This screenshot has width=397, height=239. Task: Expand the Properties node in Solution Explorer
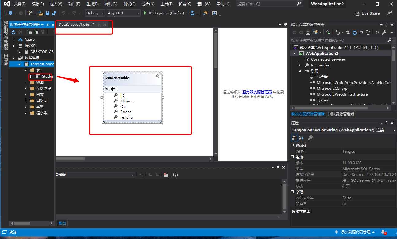300,65
